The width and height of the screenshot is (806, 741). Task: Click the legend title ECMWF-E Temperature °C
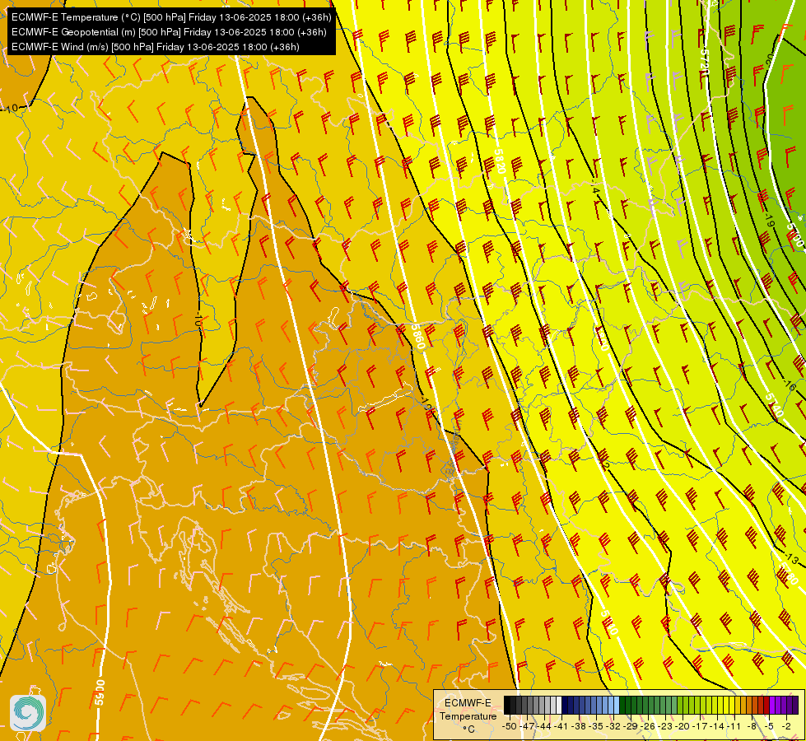[468, 715]
